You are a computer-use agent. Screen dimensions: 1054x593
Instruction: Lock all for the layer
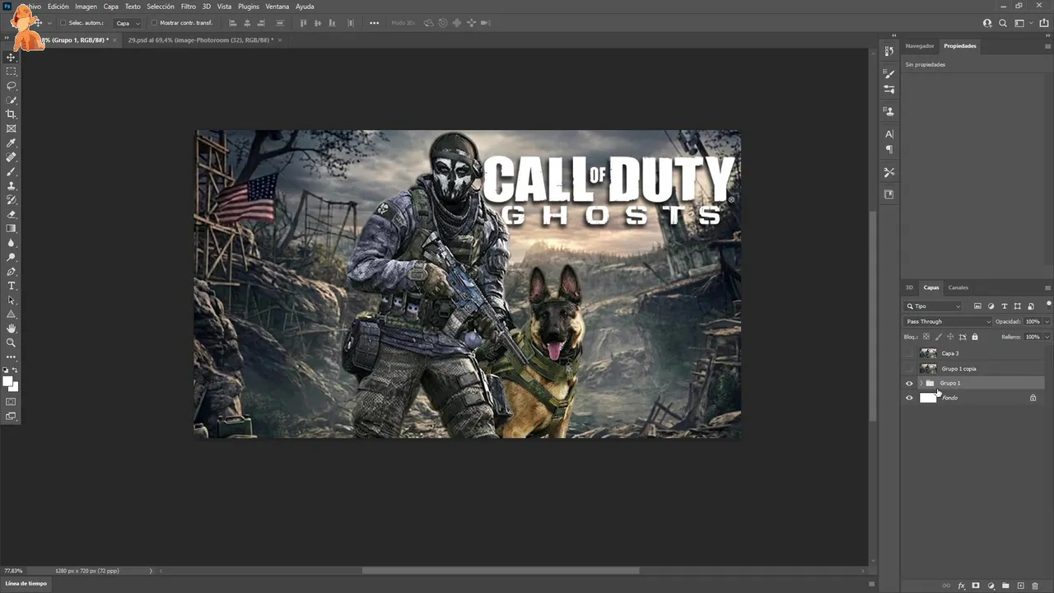pos(975,337)
